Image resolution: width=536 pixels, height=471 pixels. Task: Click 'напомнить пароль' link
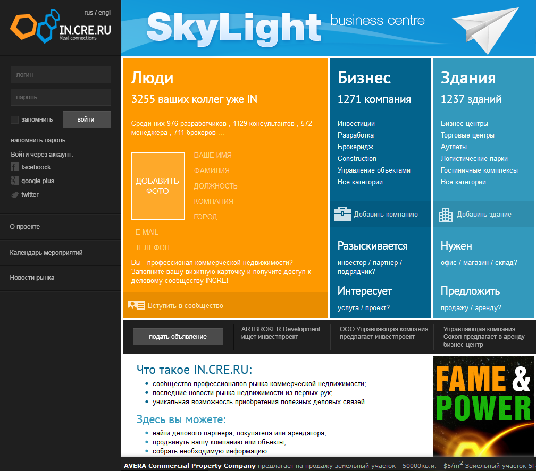[38, 140]
